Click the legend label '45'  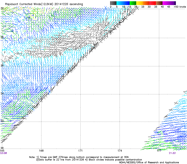tap(169, 7)
